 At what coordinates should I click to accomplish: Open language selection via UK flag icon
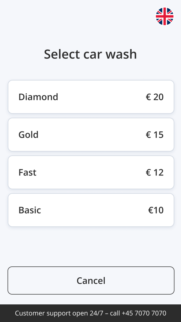(165, 16)
